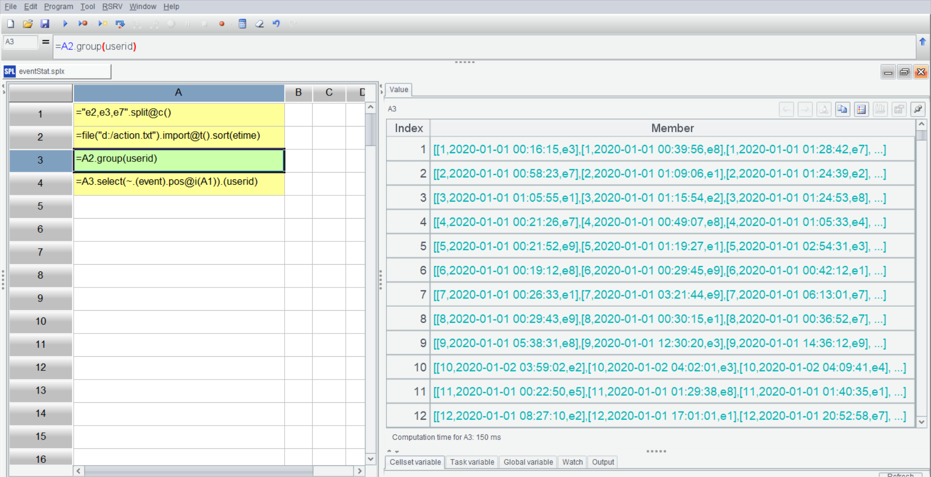Image resolution: width=931 pixels, height=477 pixels.
Task: Switch to the Task variable tab
Action: [472, 462]
